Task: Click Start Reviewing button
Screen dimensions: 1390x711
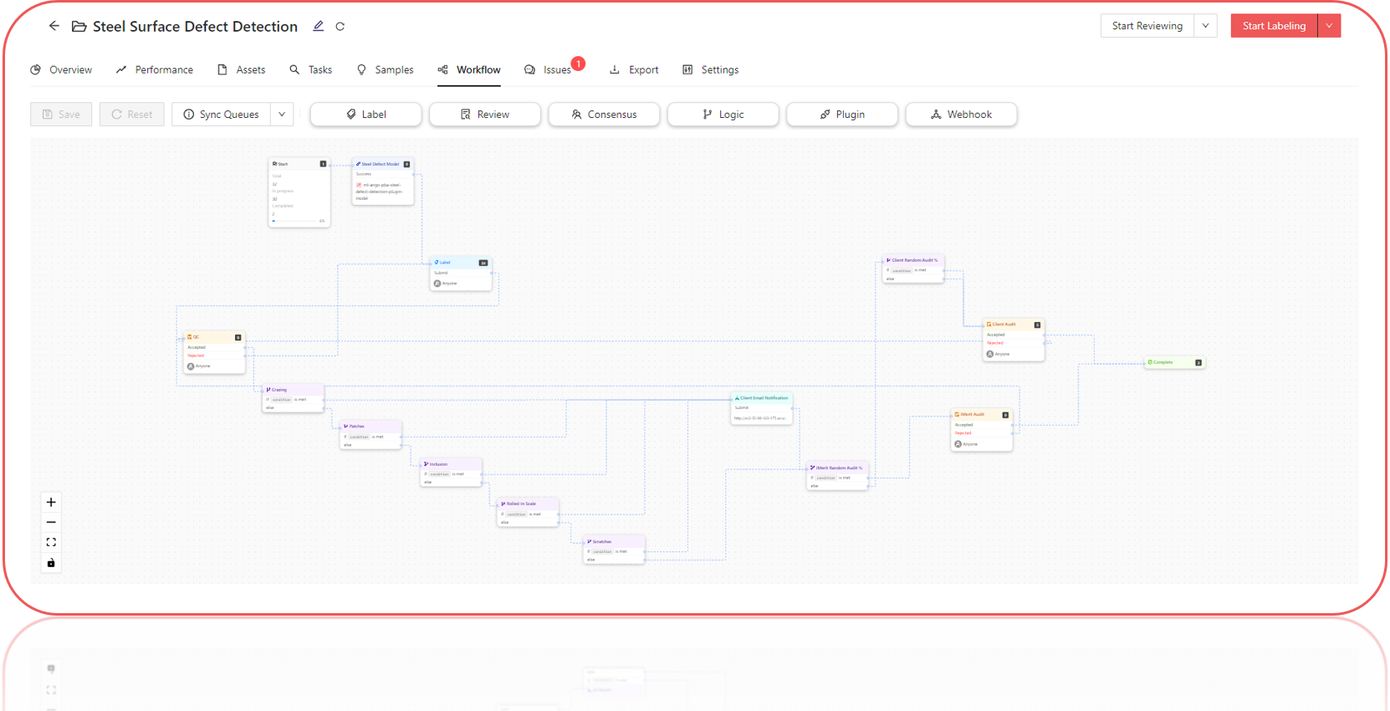Action: pyautogui.click(x=1147, y=26)
